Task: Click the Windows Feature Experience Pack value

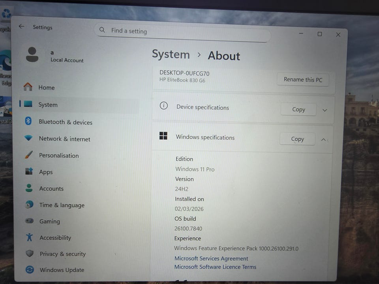Action: pos(236,248)
